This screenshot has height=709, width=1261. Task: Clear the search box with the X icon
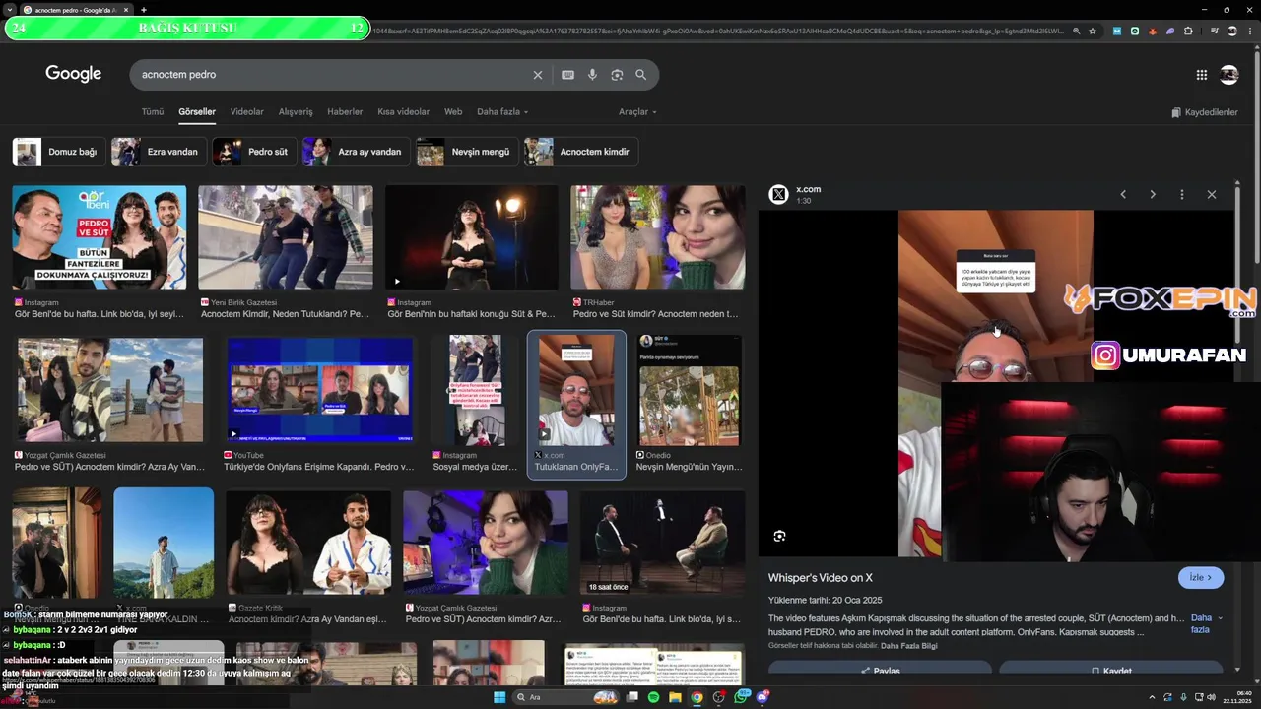(x=538, y=75)
